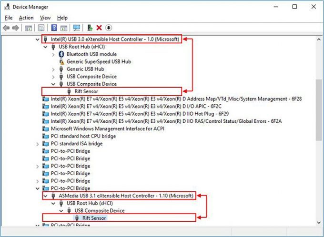Open the View menu
The image size is (324, 237).
click(x=45, y=18)
